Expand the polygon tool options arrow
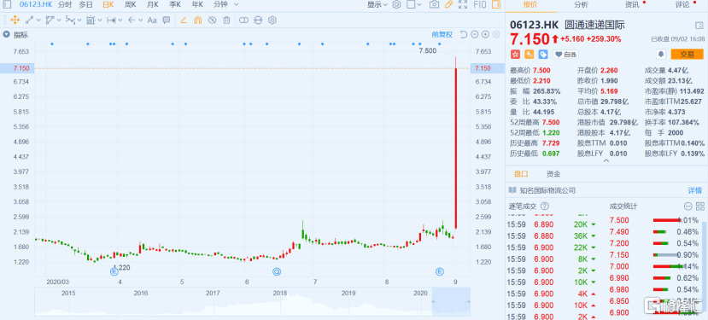 [x=58, y=20]
